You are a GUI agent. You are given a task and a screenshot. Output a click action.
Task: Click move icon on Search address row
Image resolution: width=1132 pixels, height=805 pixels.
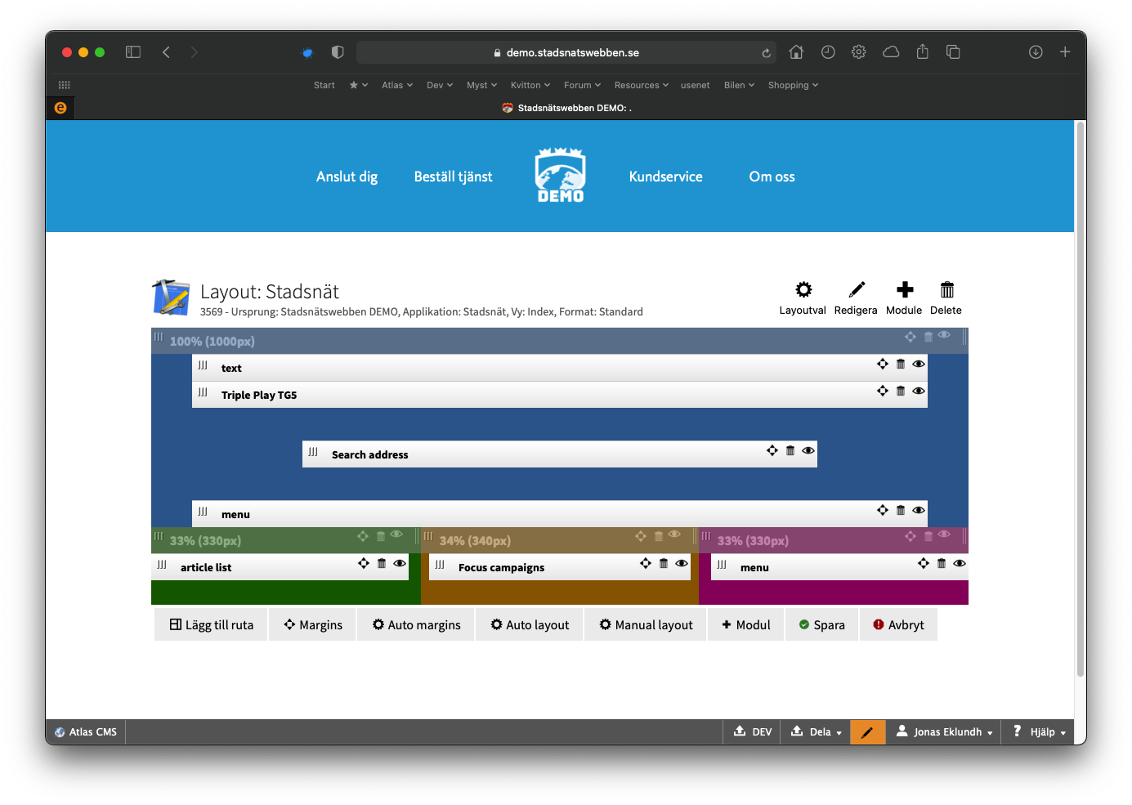tap(772, 451)
